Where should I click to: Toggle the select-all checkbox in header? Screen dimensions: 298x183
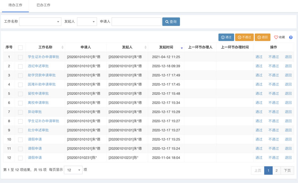[20, 48]
